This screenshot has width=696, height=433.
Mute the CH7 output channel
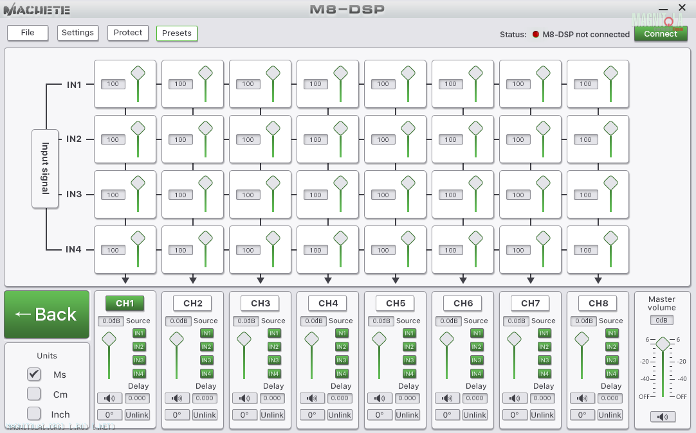(514, 398)
